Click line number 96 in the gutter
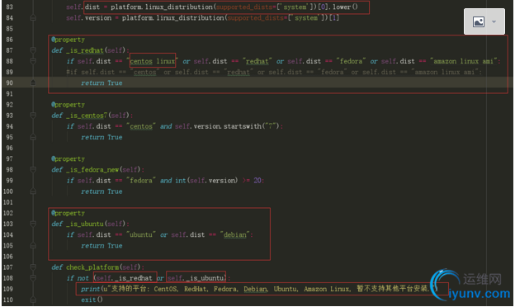This screenshot has width=515, height=307. pyautogui.click(x=10, y=148)
